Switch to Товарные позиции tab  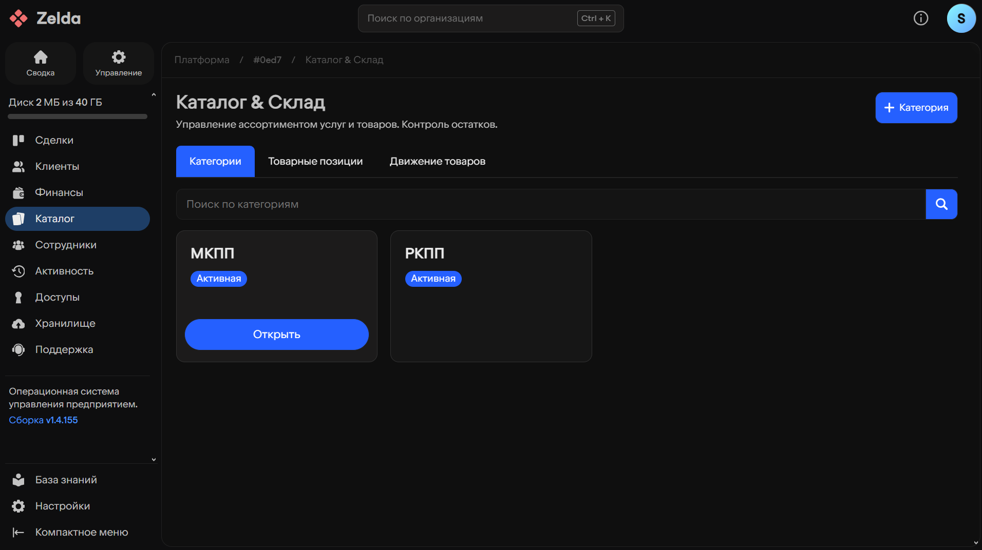pos(315,161)
